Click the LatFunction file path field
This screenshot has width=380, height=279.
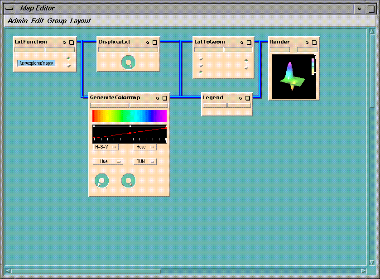pos(36,63)
